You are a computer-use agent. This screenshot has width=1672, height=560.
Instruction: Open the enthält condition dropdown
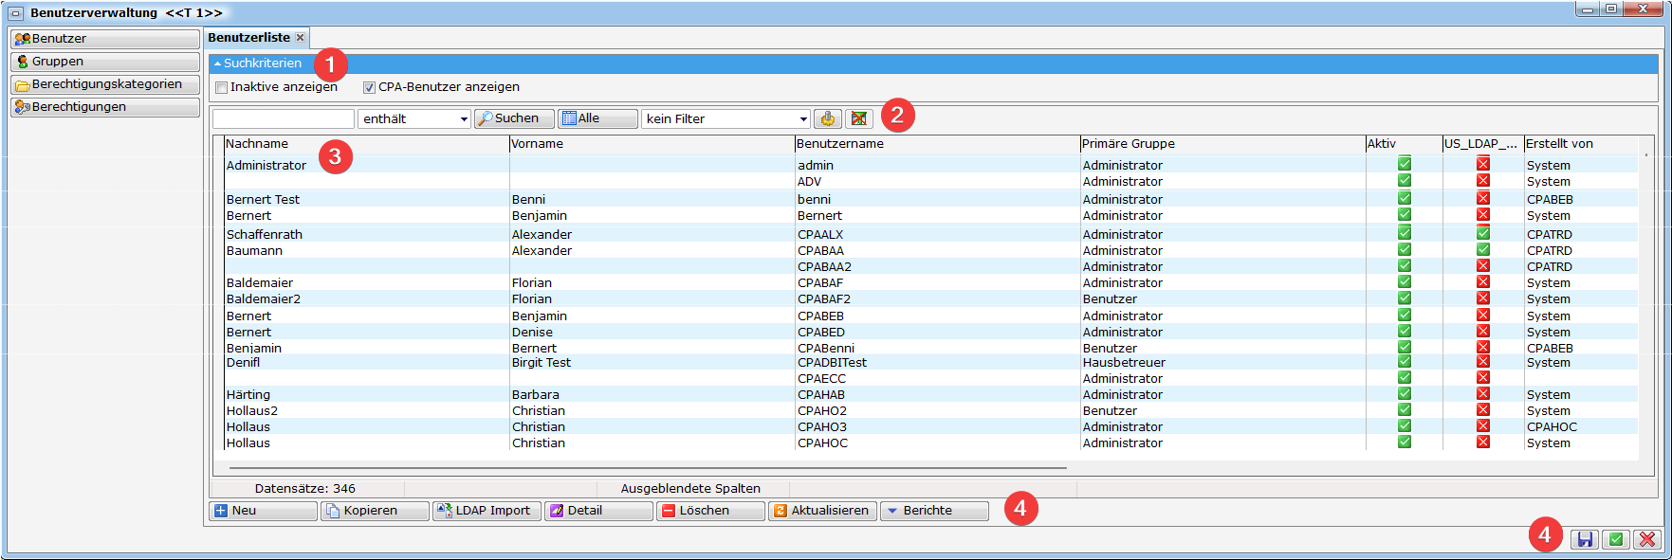[x=464, y=119]
